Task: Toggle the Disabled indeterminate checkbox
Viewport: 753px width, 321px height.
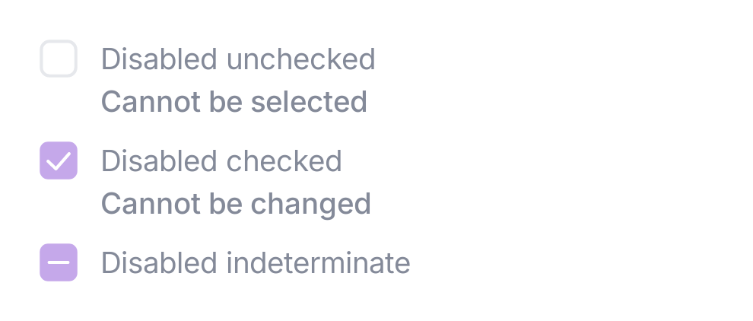Action: [59, 262]
